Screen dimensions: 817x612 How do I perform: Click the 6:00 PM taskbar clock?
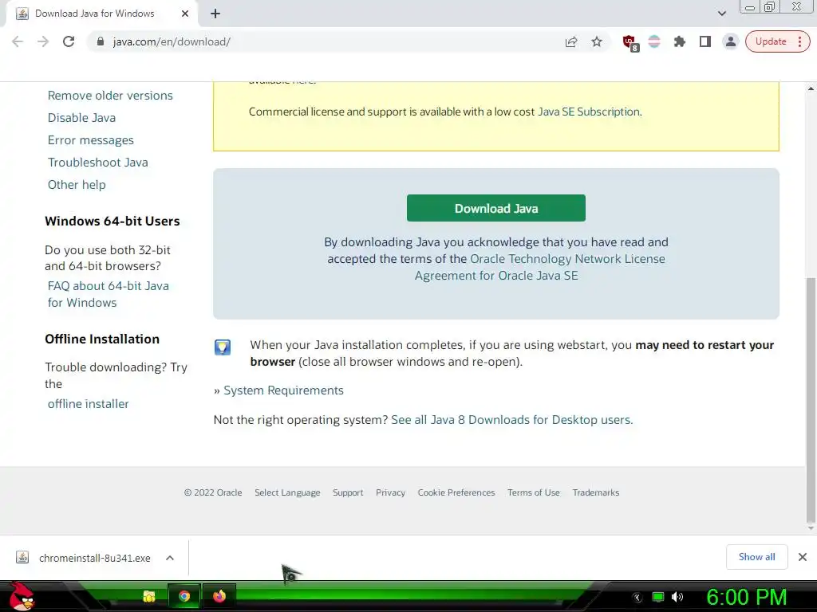click(746, 597)
